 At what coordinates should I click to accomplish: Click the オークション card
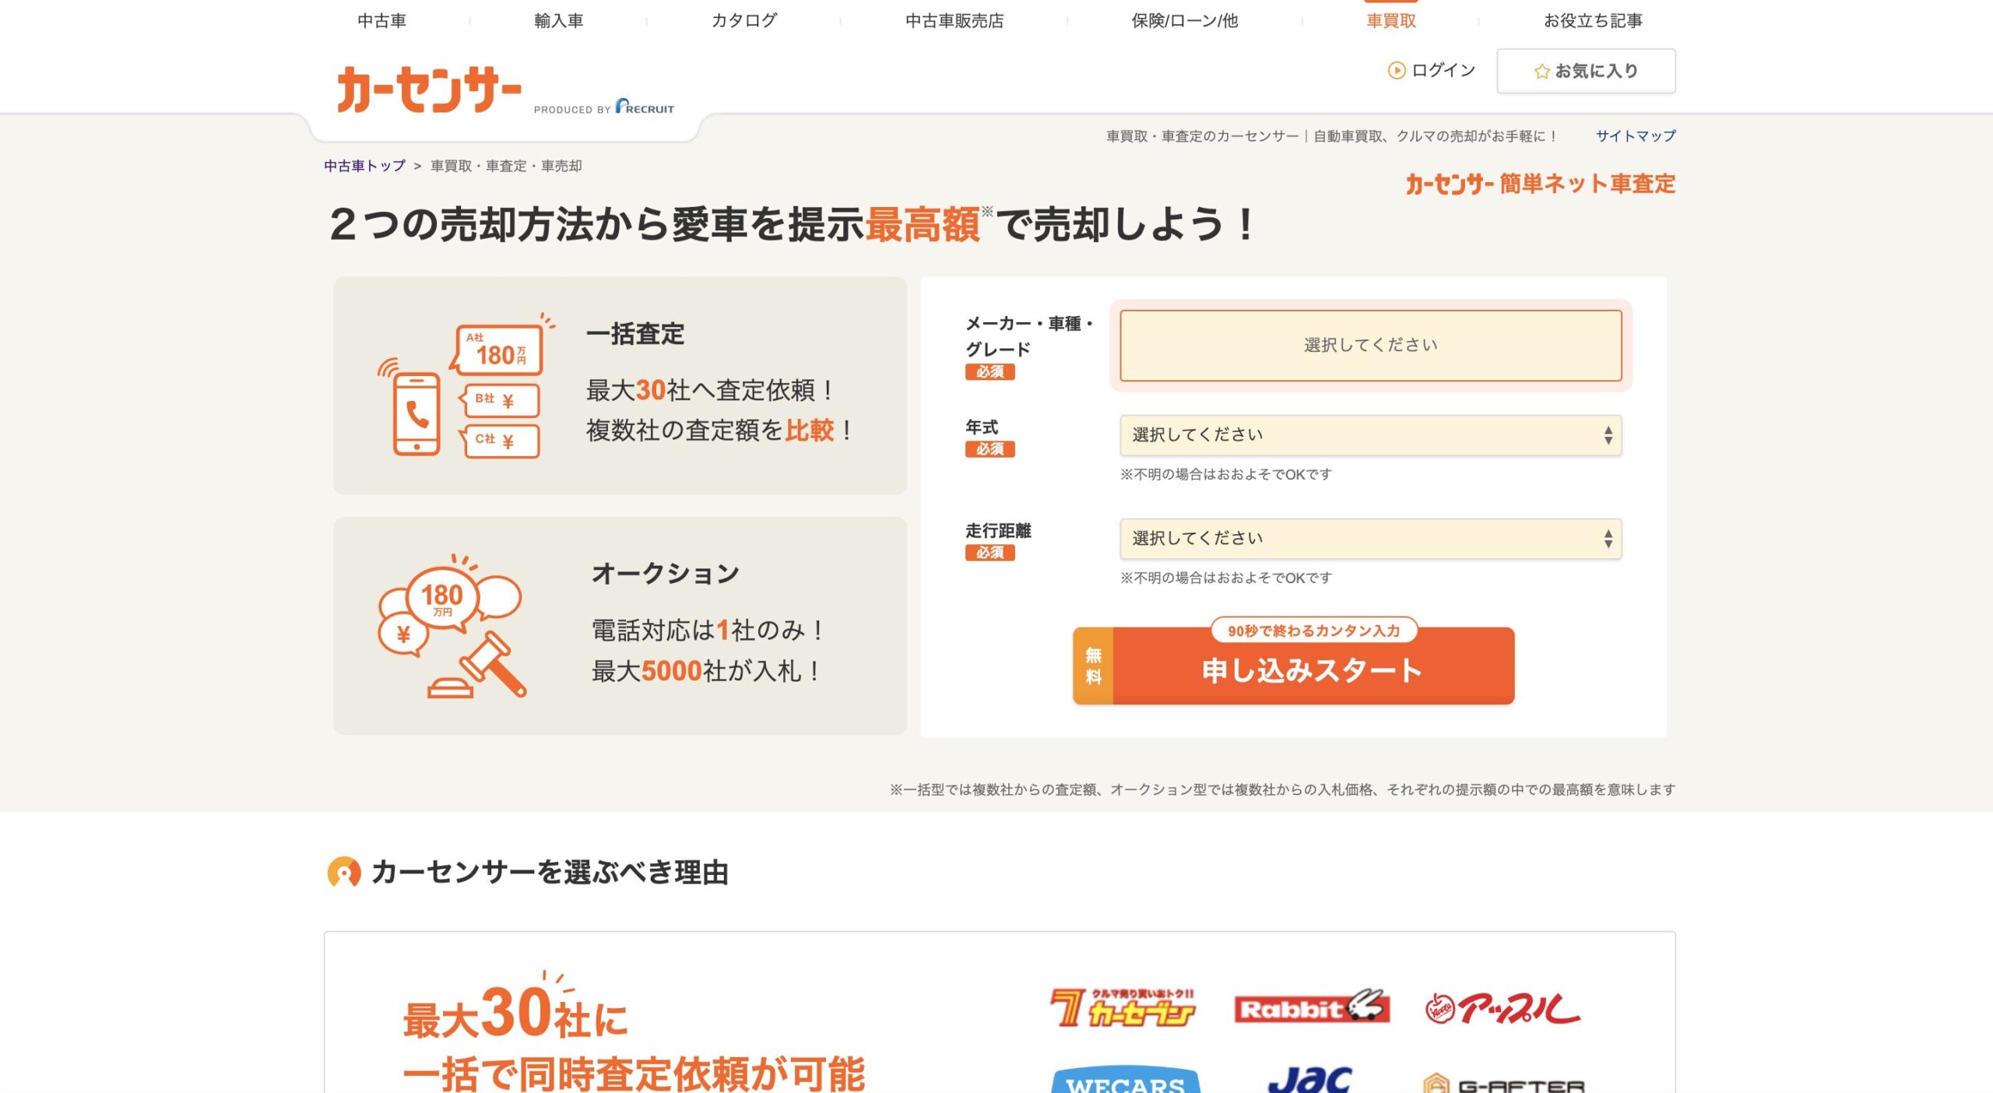point(620,626)
